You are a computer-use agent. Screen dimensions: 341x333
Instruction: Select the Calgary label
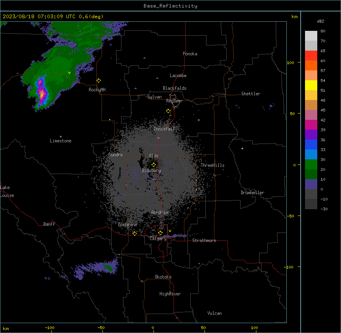click(158, 238)
